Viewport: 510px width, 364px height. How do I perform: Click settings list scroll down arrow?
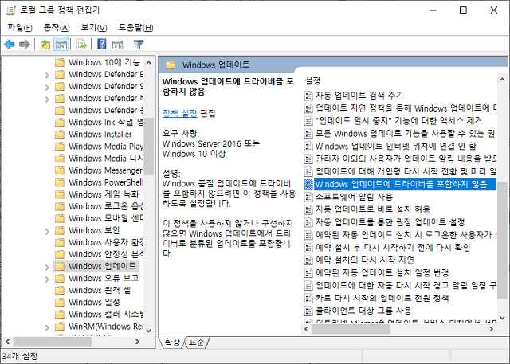(x=502, y=318)
